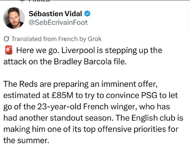
Task: Click the PSG mention in the post
Action: 149,95
